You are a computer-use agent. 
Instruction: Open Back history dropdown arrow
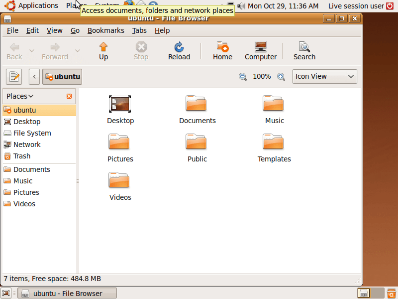pos(32,51)
